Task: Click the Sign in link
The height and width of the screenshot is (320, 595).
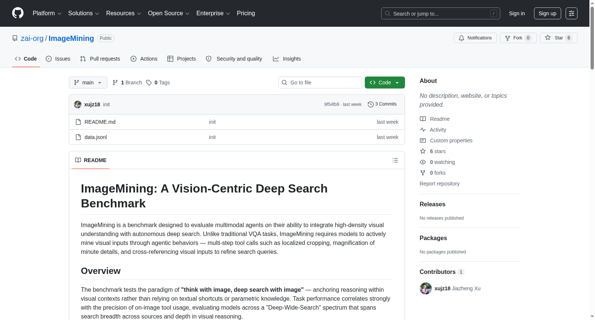Action: coord(517,13)
